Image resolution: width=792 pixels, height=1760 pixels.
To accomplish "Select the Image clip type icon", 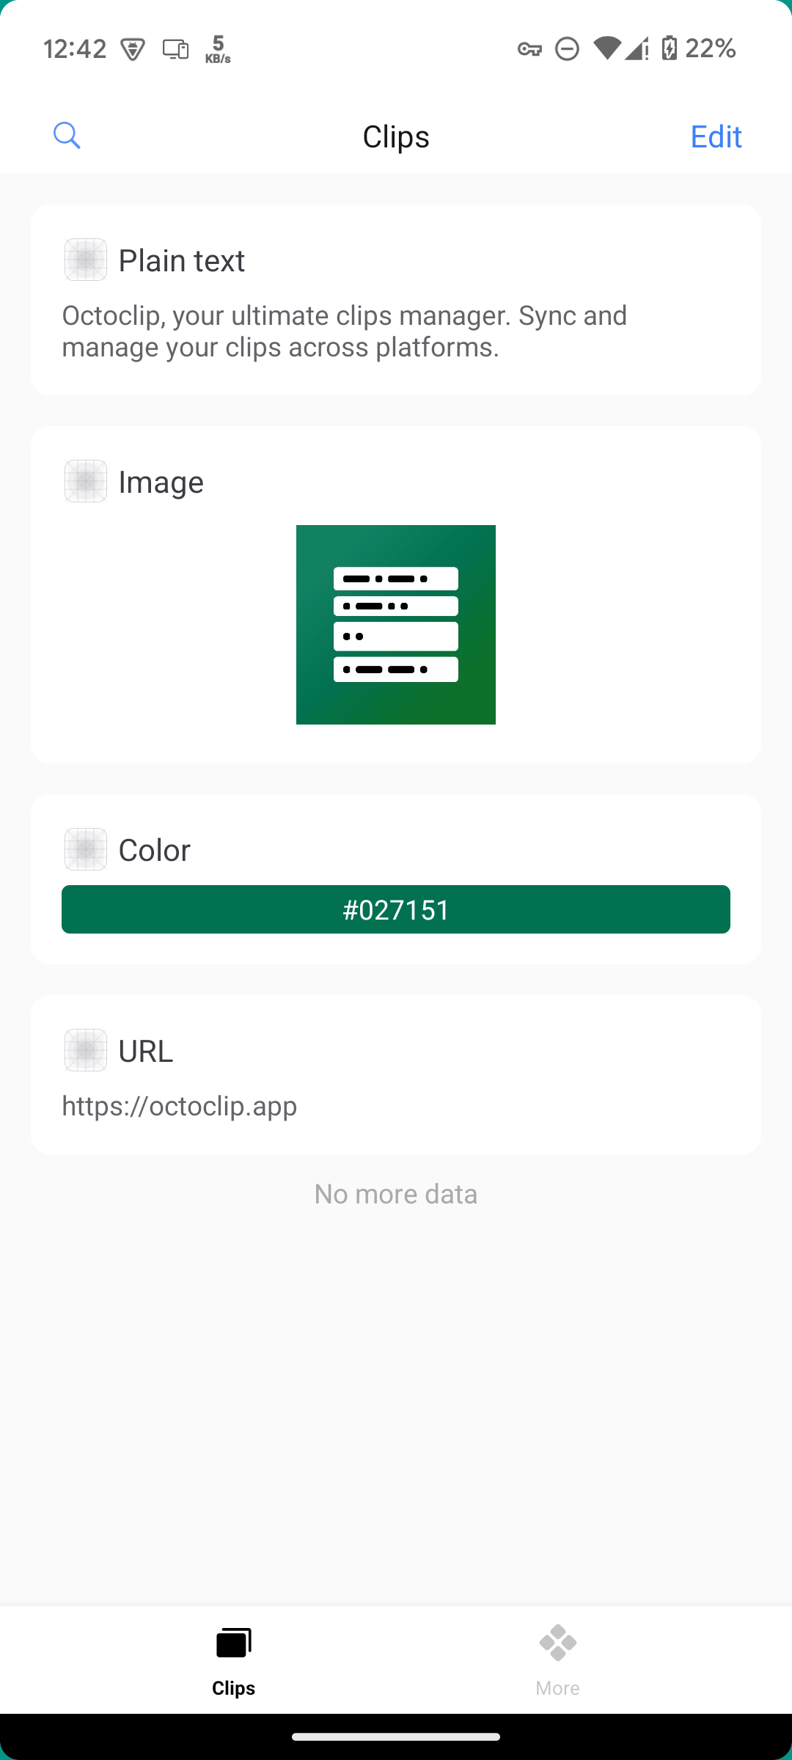I will [x=86, y=481].
